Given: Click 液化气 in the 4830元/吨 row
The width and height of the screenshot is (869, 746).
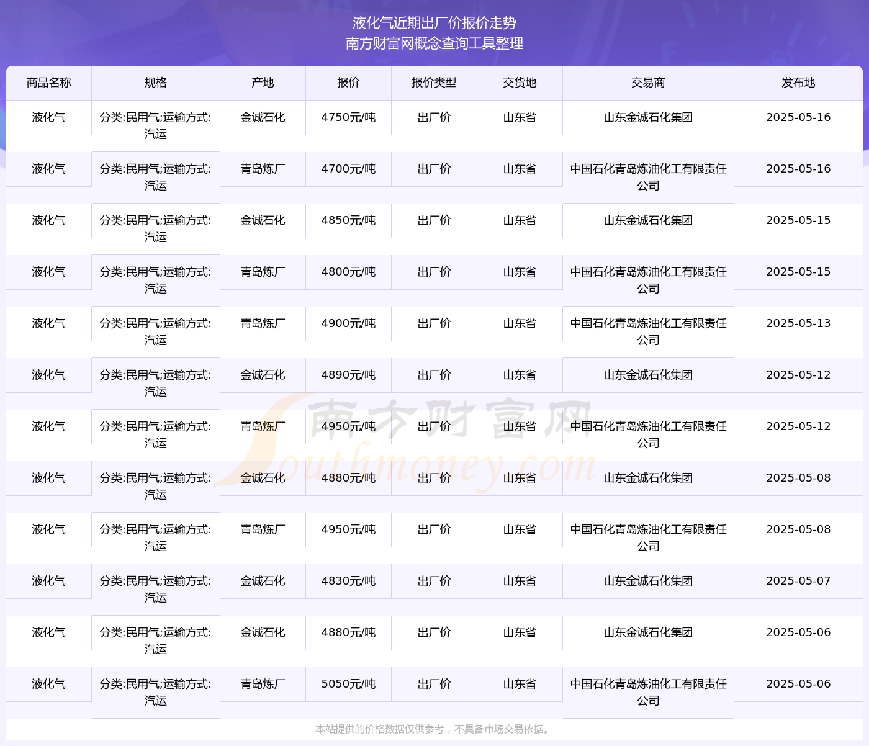Looking at the screenshot, I should [x=49, y=581].
